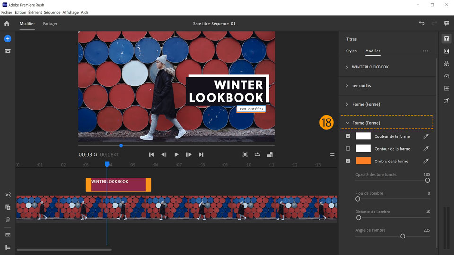The height and width of the screenshot is (255, 454).
Task: Open the Transitions panel icon
Action: (446, 51)
